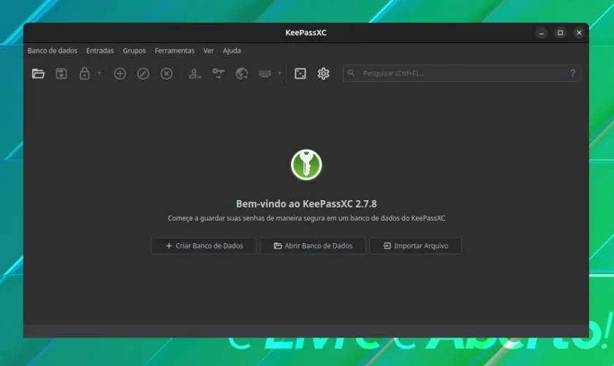The height and width of the screenshot is (366, 614).
Task: Click the Save Database toolbar icon
Action: (61, 74)
